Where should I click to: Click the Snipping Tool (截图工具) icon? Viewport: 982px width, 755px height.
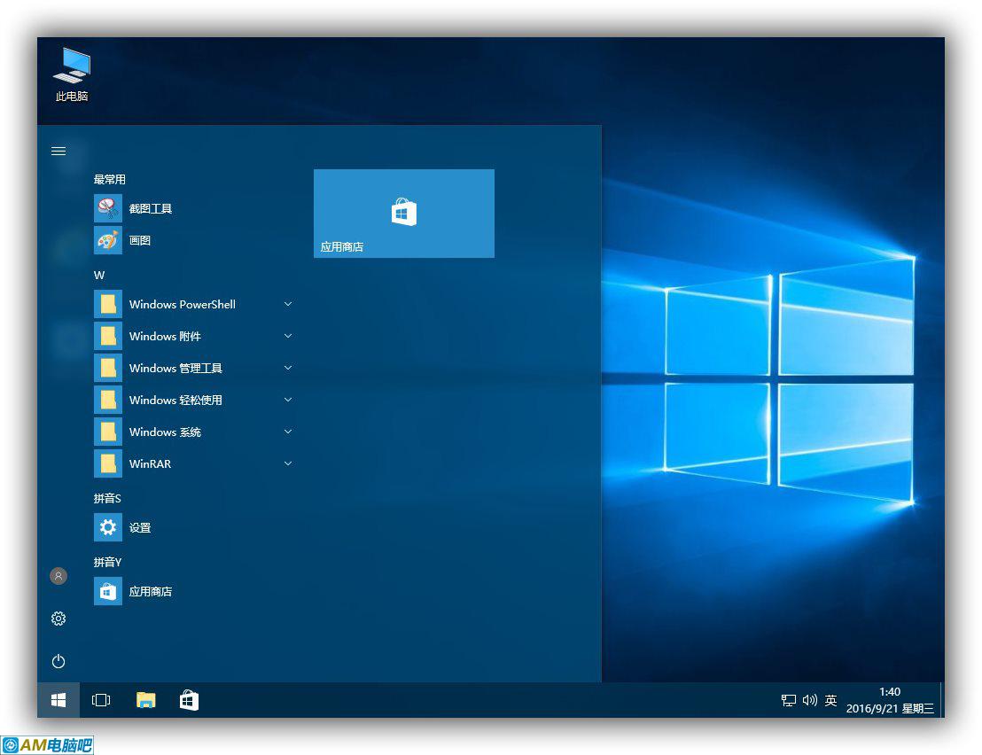[108, 208]
